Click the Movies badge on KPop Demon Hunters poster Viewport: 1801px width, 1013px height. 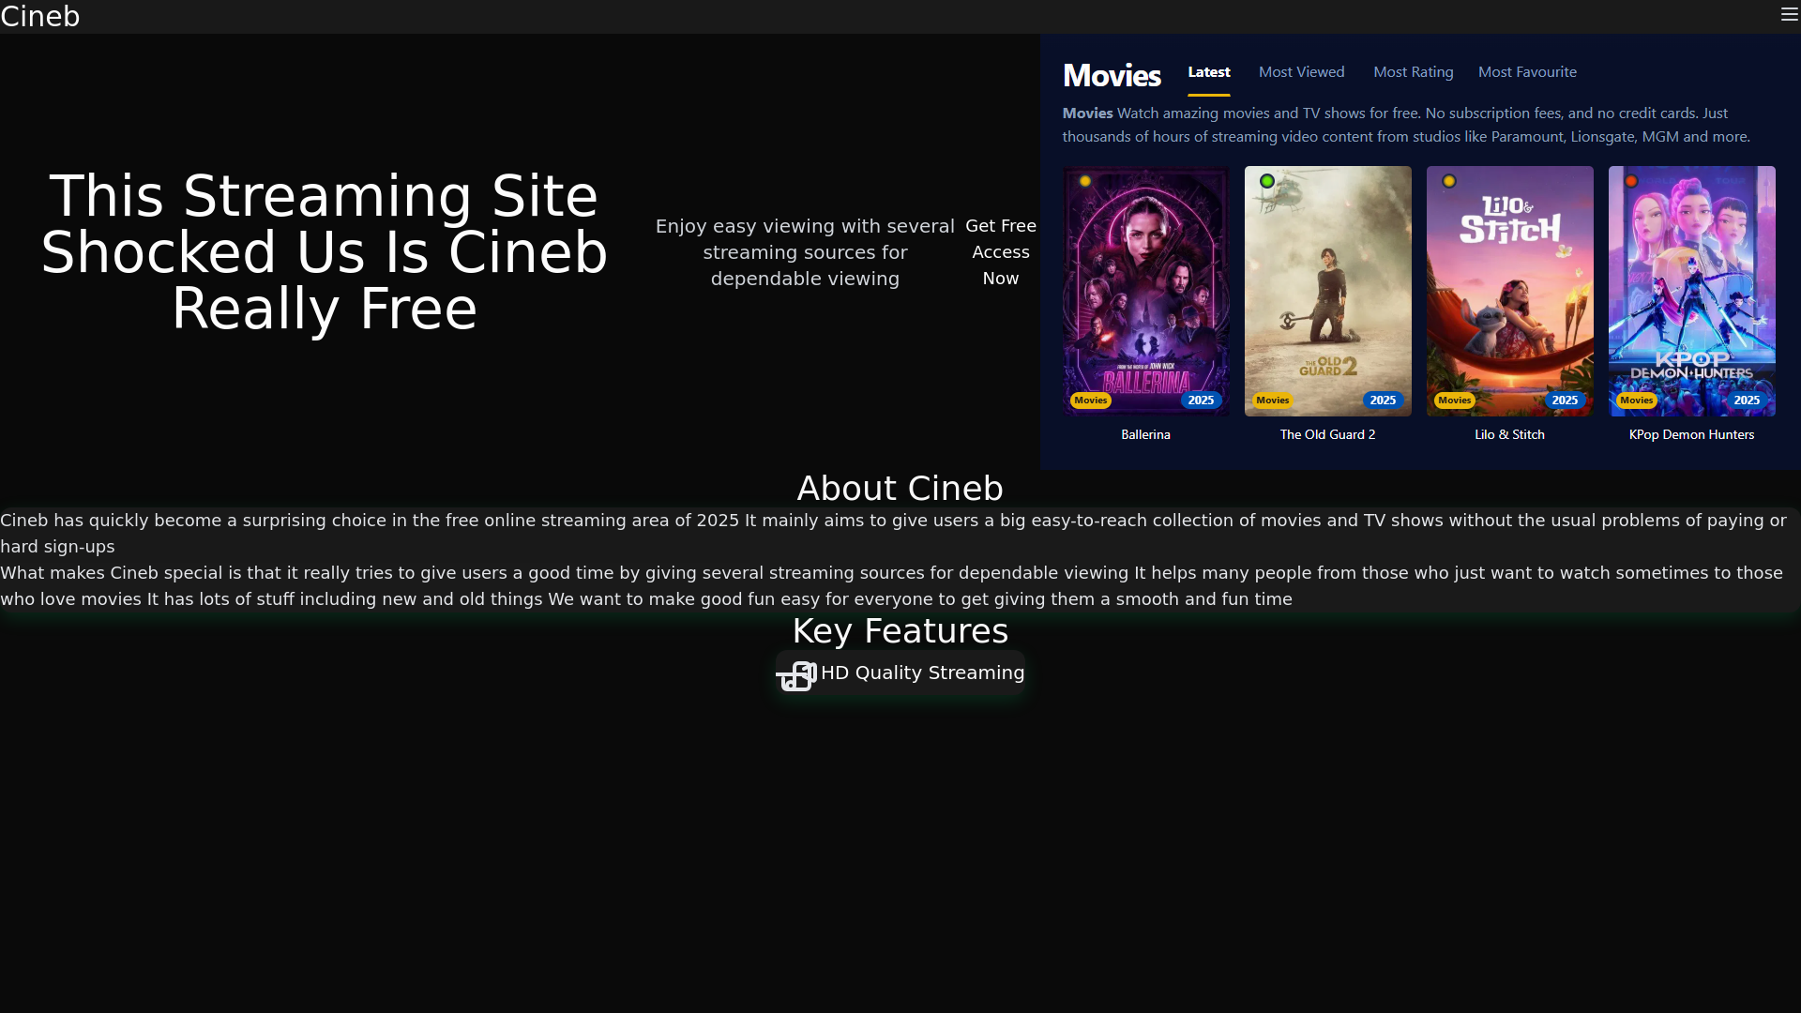pyautogui.click(x=1637, y=401)
